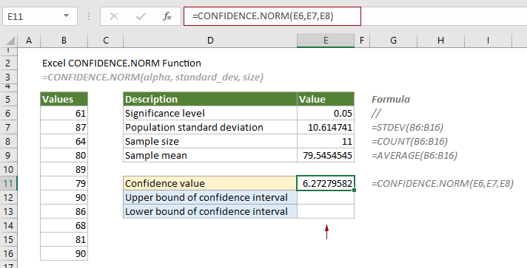Click the =CONFIDENCE.NORM(E6,E7,E8) text in row 11
Image resolution: width=527 pixels, height=268 pixels.
pyautogui.click(x=443, y=184)
